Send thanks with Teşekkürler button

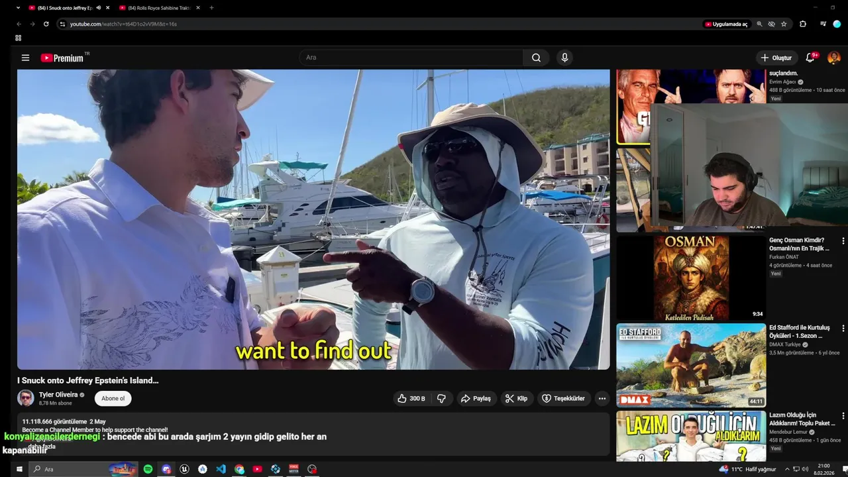564,398
